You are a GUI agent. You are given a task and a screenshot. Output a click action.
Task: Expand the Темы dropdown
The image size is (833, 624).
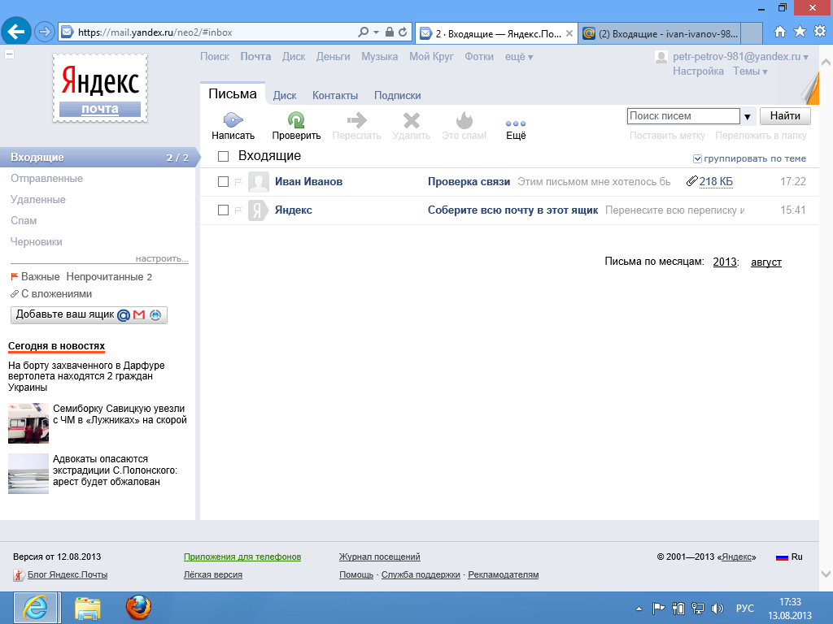coord(750,71)
